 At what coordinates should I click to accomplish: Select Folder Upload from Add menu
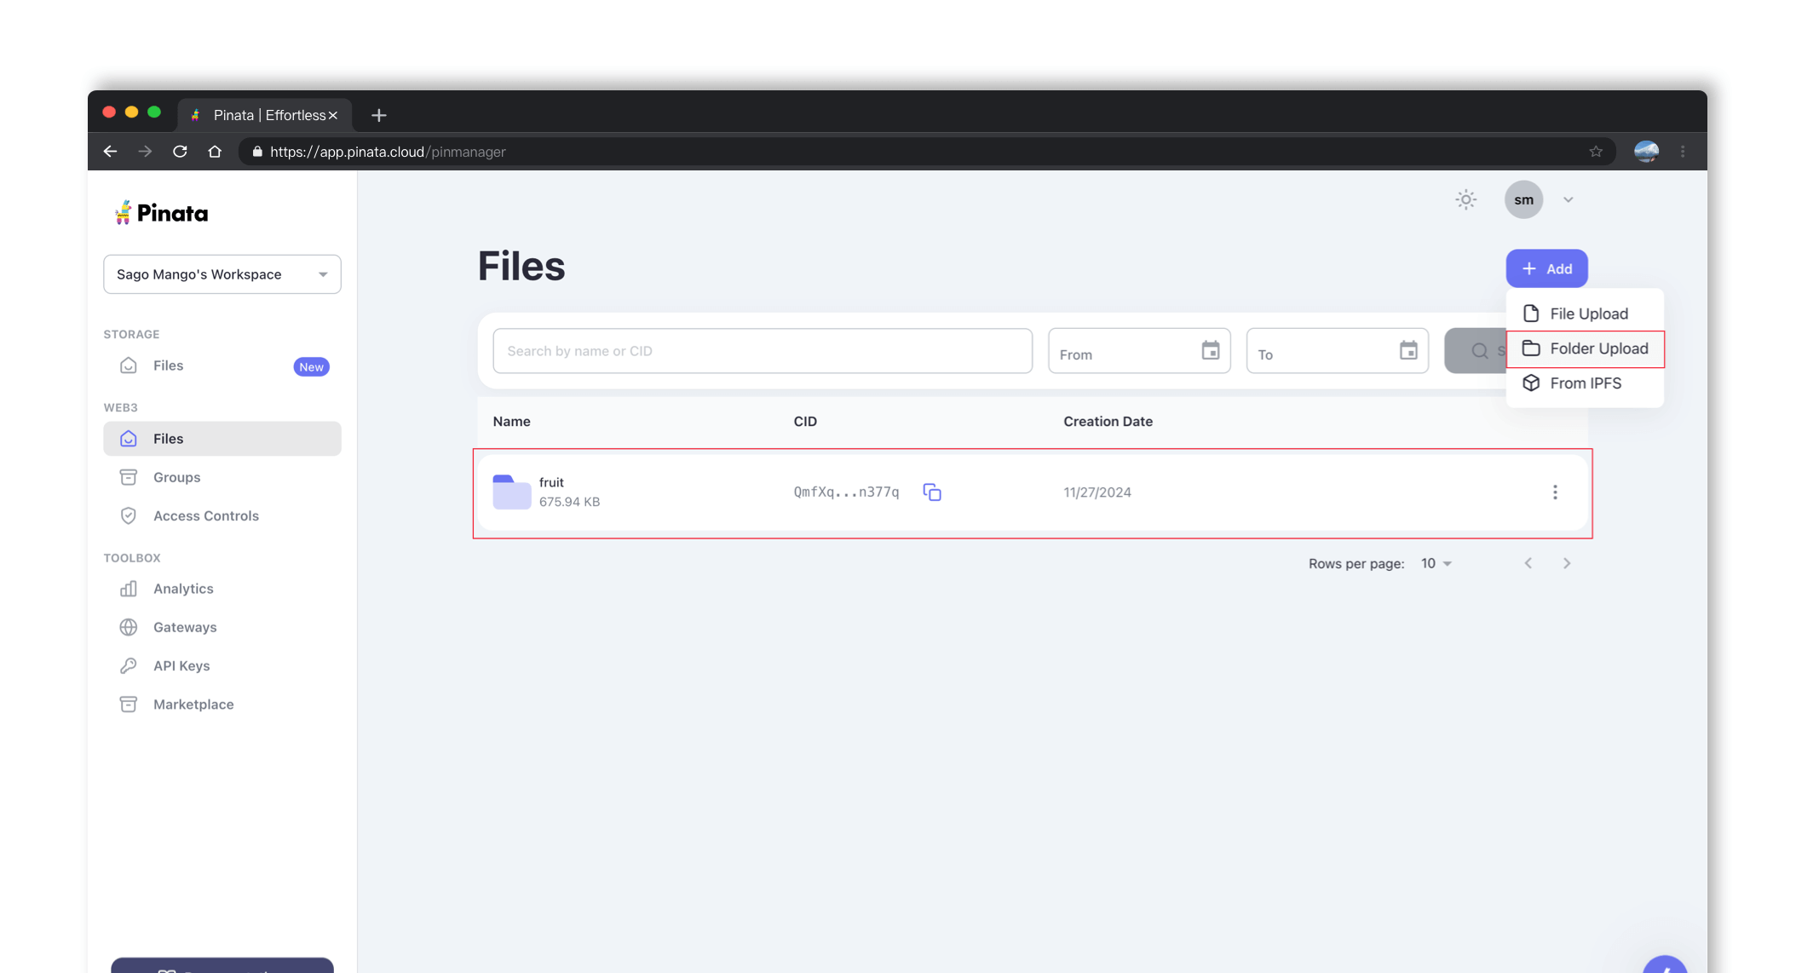1585,348
